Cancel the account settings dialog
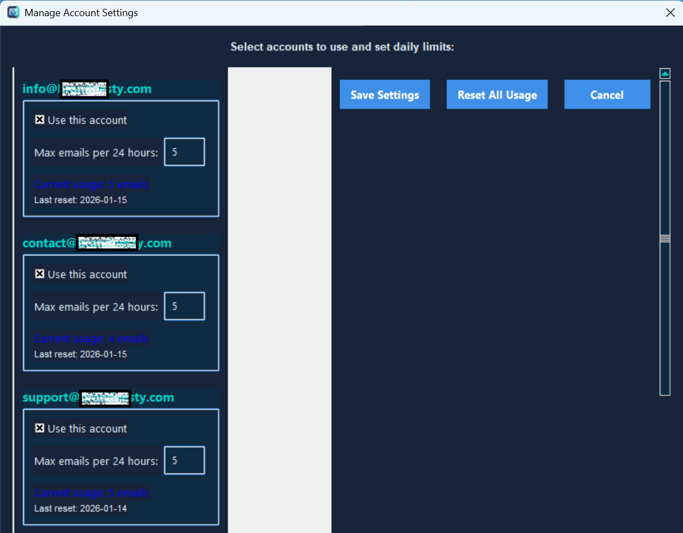683x533 pixels. pos(607,94)
